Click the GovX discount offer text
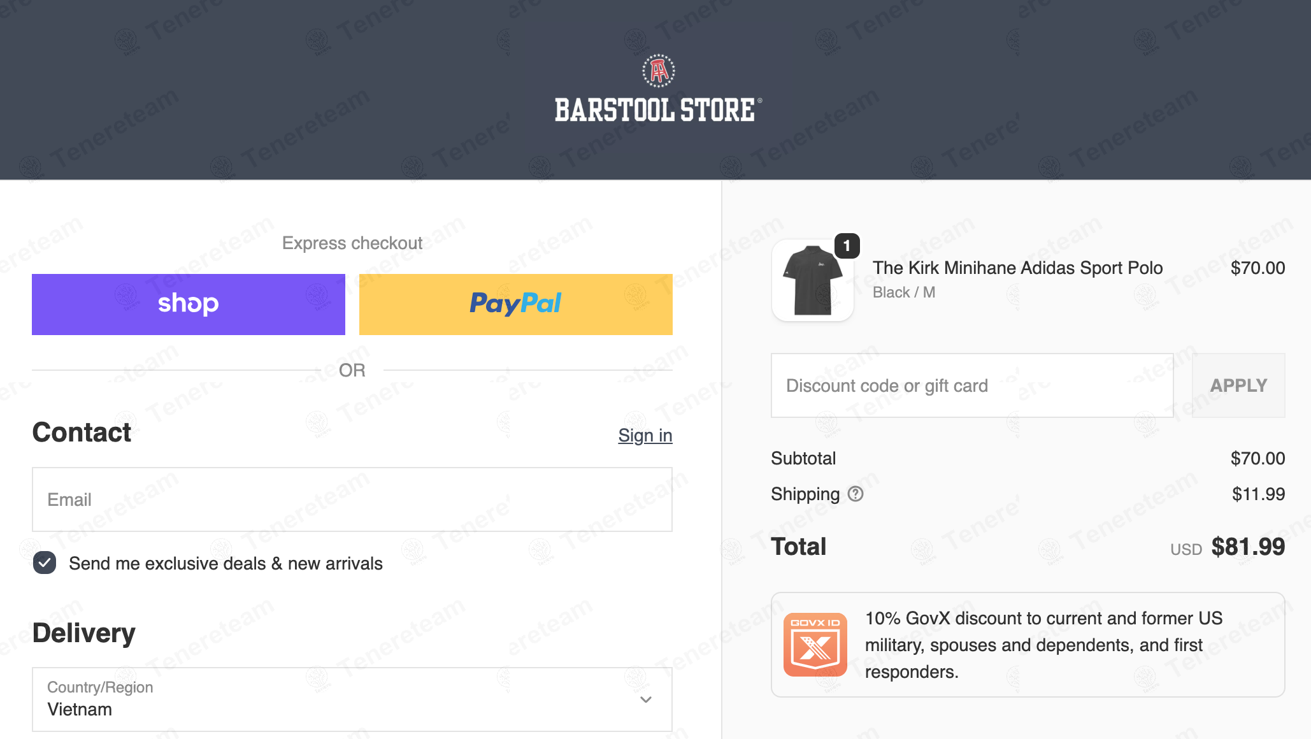 (1043, 645)
